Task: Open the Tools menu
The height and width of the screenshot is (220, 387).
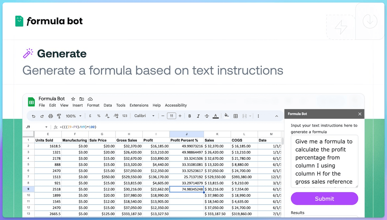Action: [x=121, y=105]
